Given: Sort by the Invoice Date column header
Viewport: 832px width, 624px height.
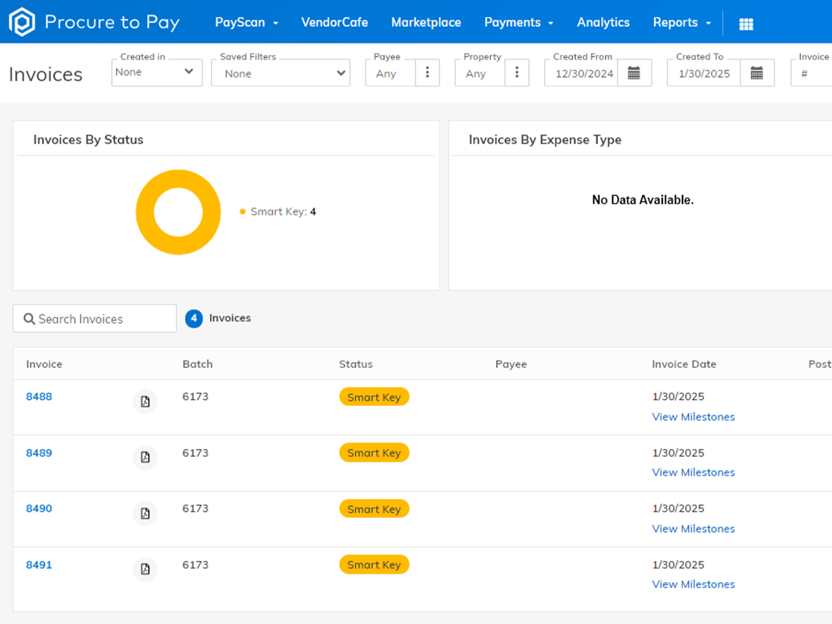Looking at the screenshot, I should pyautogui.click(x=683, y=364).
